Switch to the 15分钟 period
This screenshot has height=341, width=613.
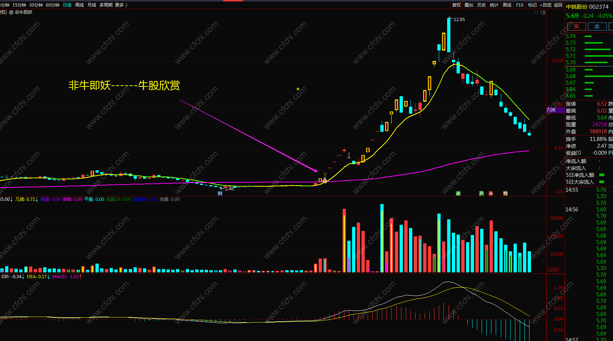click(x=19, y=5)
